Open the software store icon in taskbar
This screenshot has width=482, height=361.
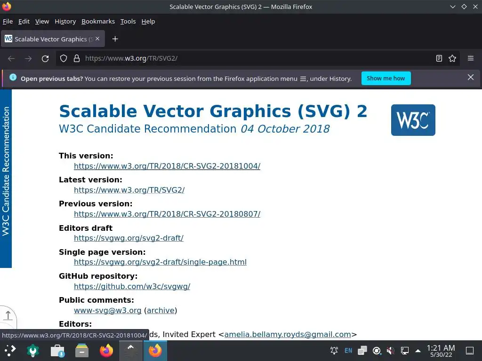pos(57,351)
